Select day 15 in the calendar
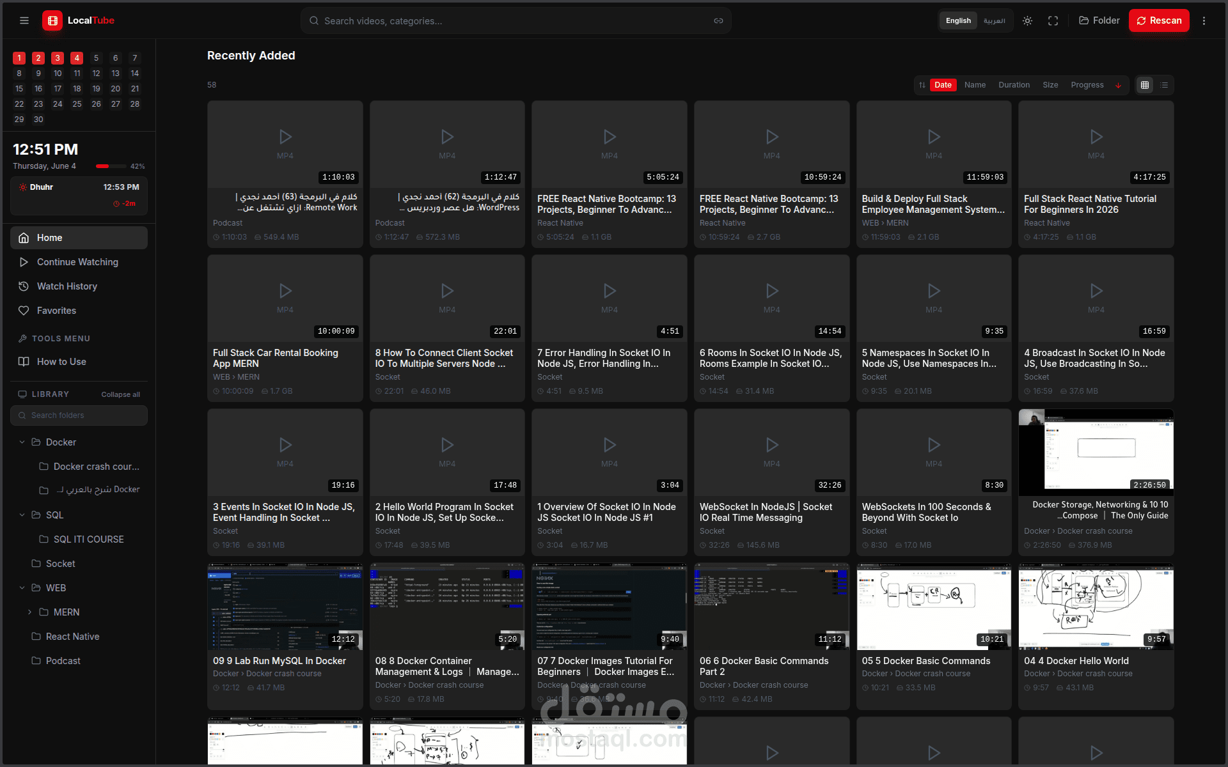The image size is (1228, 767). tap(19, 89)
